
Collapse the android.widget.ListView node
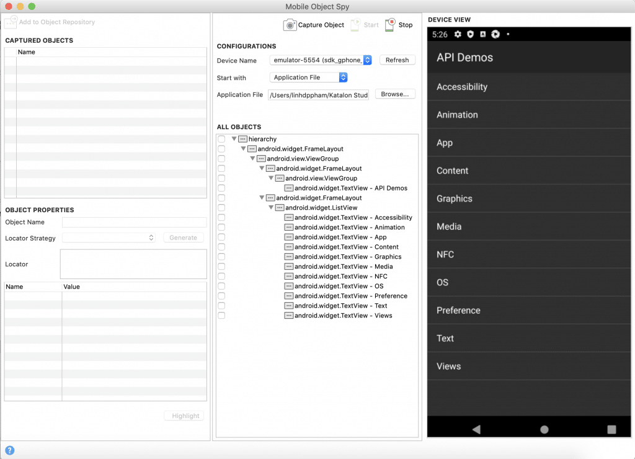click(x=271, y=207)
